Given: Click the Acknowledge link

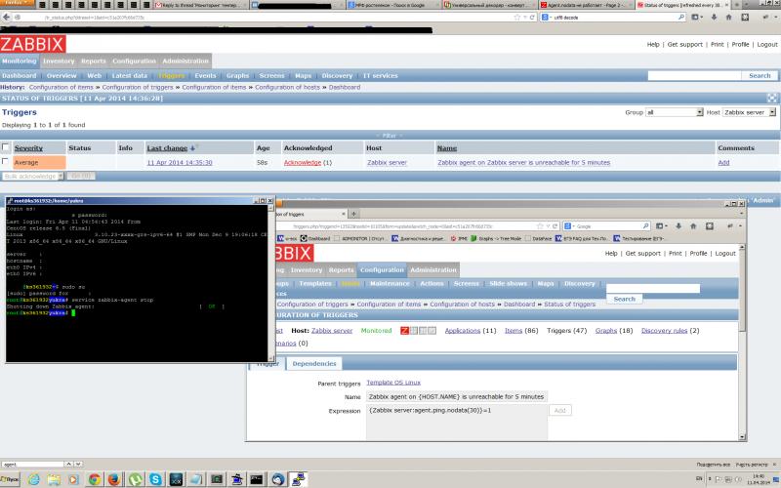Looking at the screenshot, I should (303, 162).
